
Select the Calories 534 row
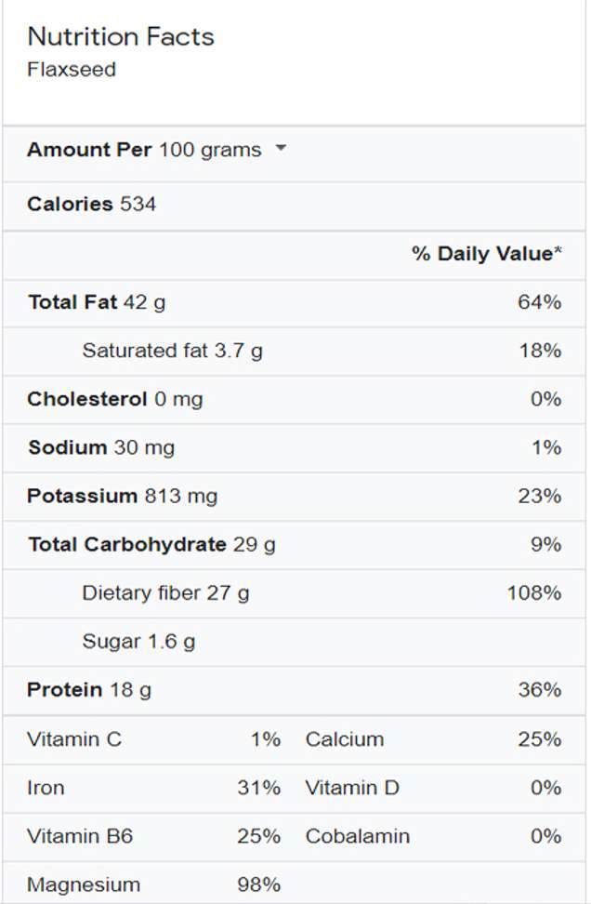tap(92, 205)
